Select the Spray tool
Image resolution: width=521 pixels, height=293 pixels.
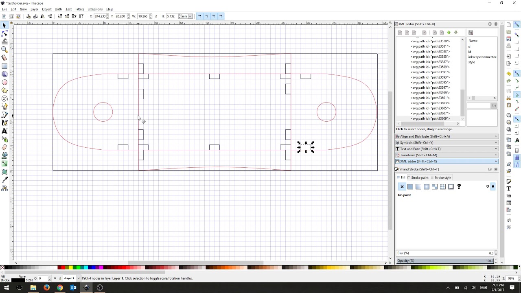click(4, 139)
